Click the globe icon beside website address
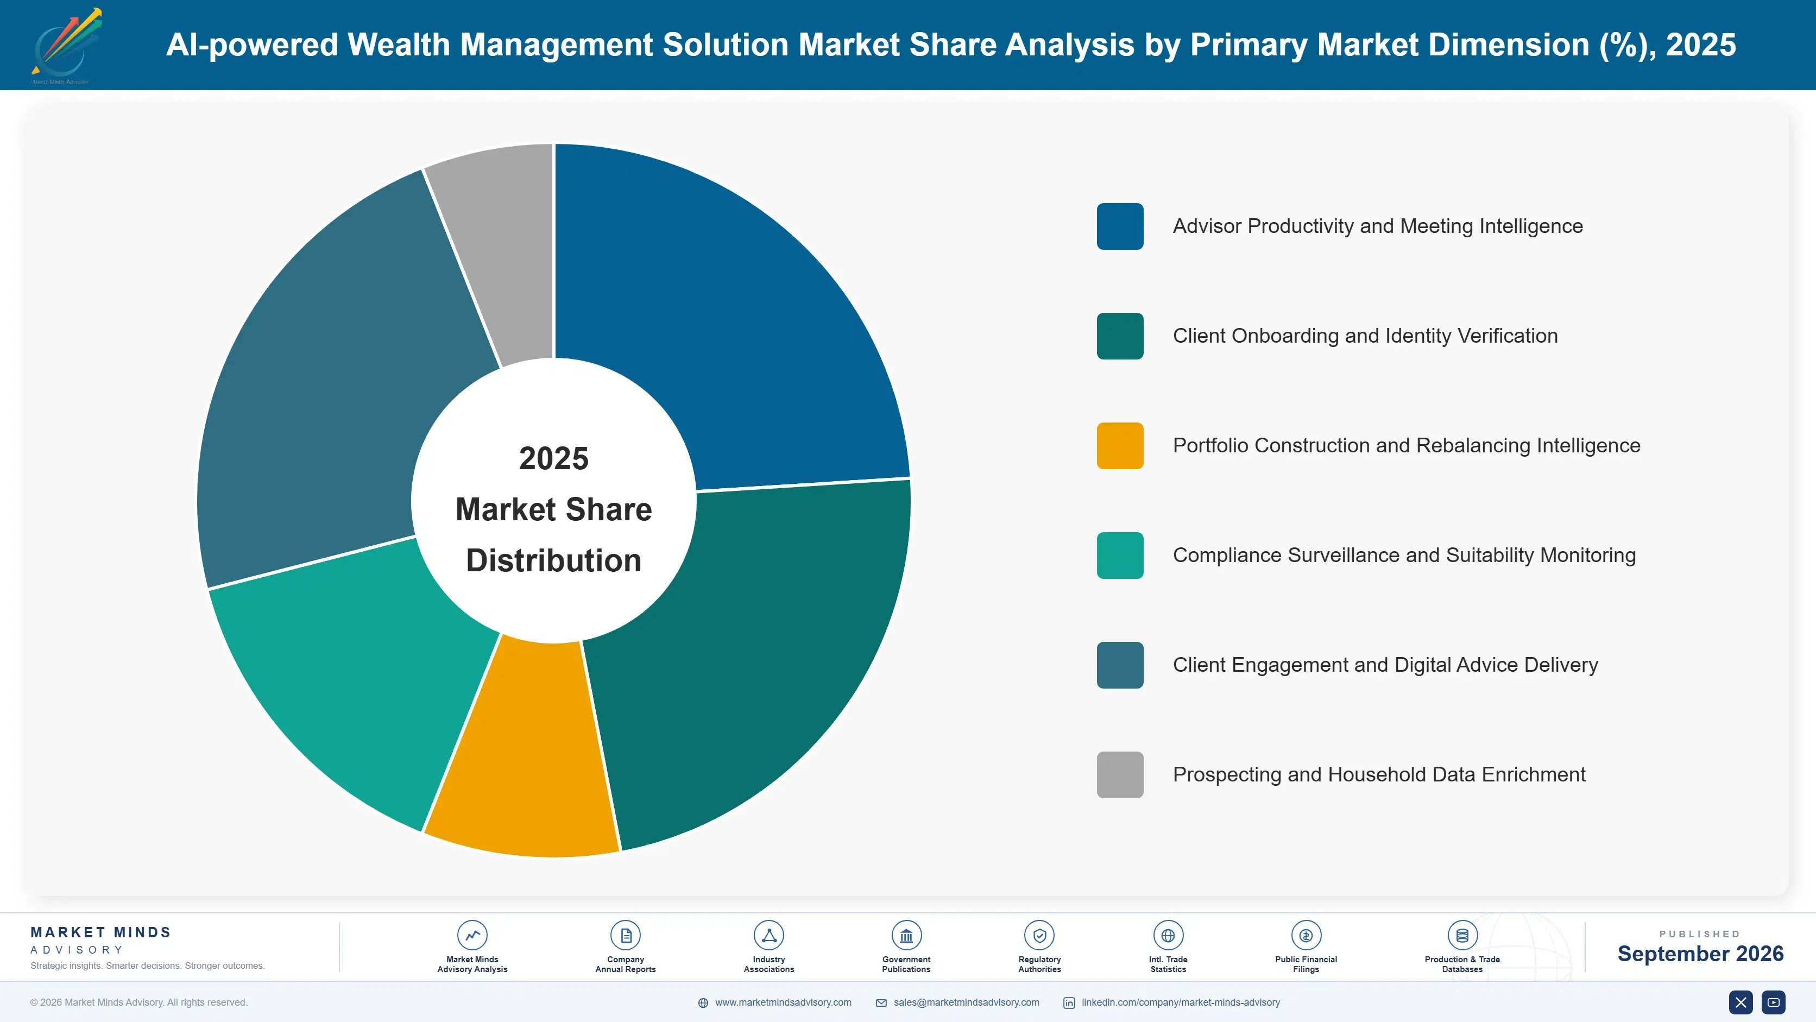 703,1003
